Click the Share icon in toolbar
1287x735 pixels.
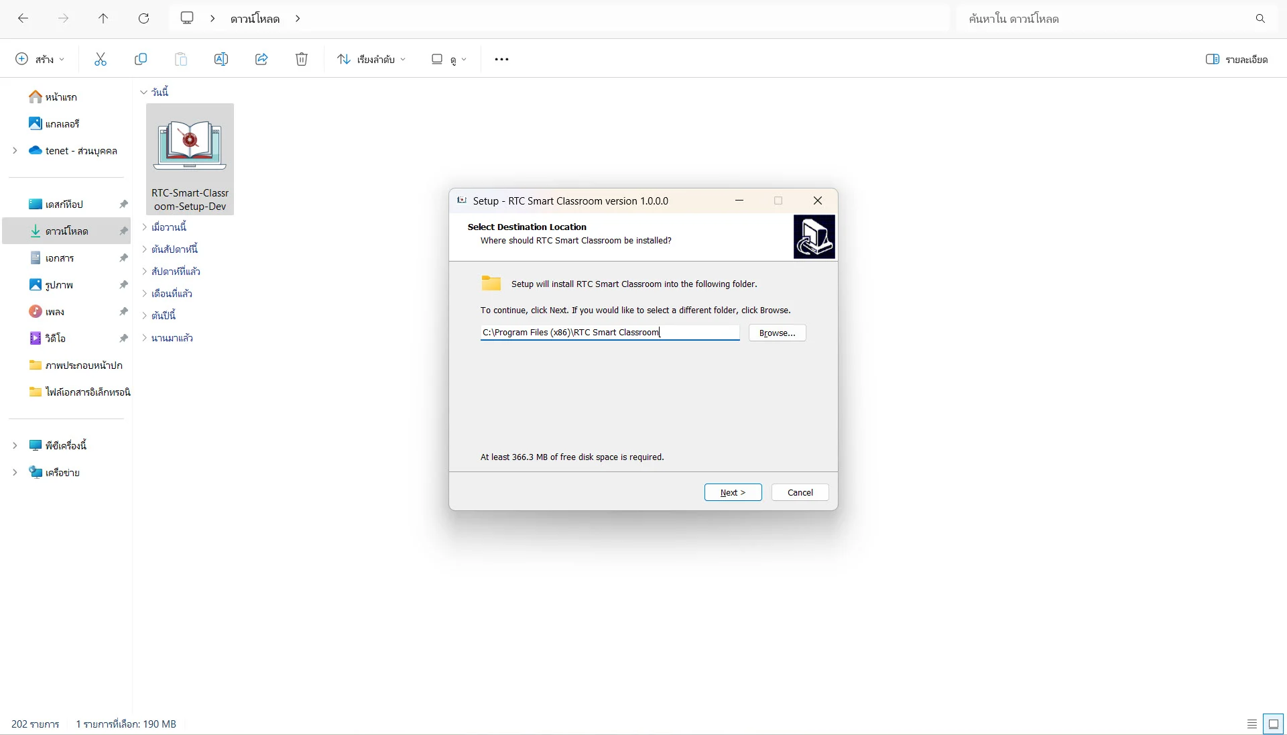pos(261,59)
